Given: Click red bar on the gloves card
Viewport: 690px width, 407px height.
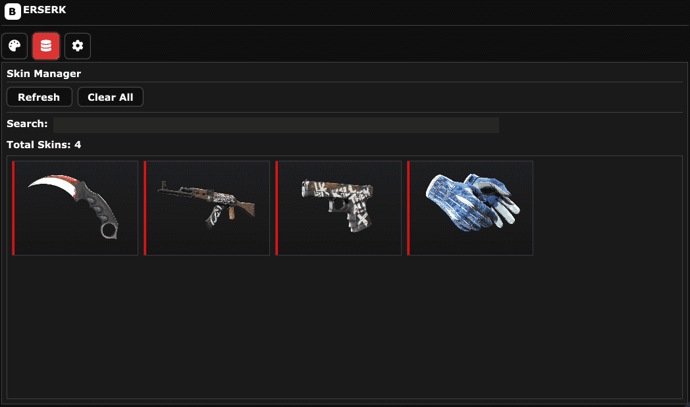Looking at the screenshot, I should (x=408, y=207).
